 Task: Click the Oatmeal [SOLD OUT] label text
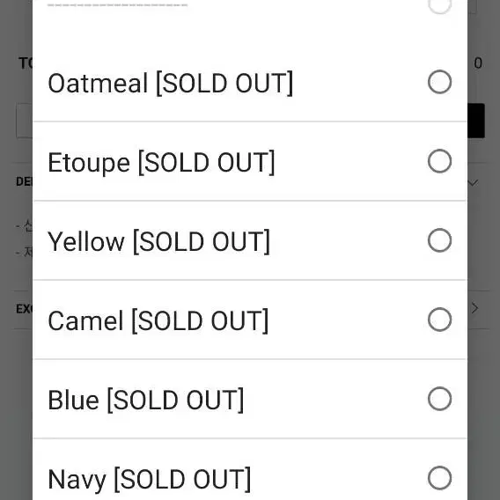coord(170,83)
